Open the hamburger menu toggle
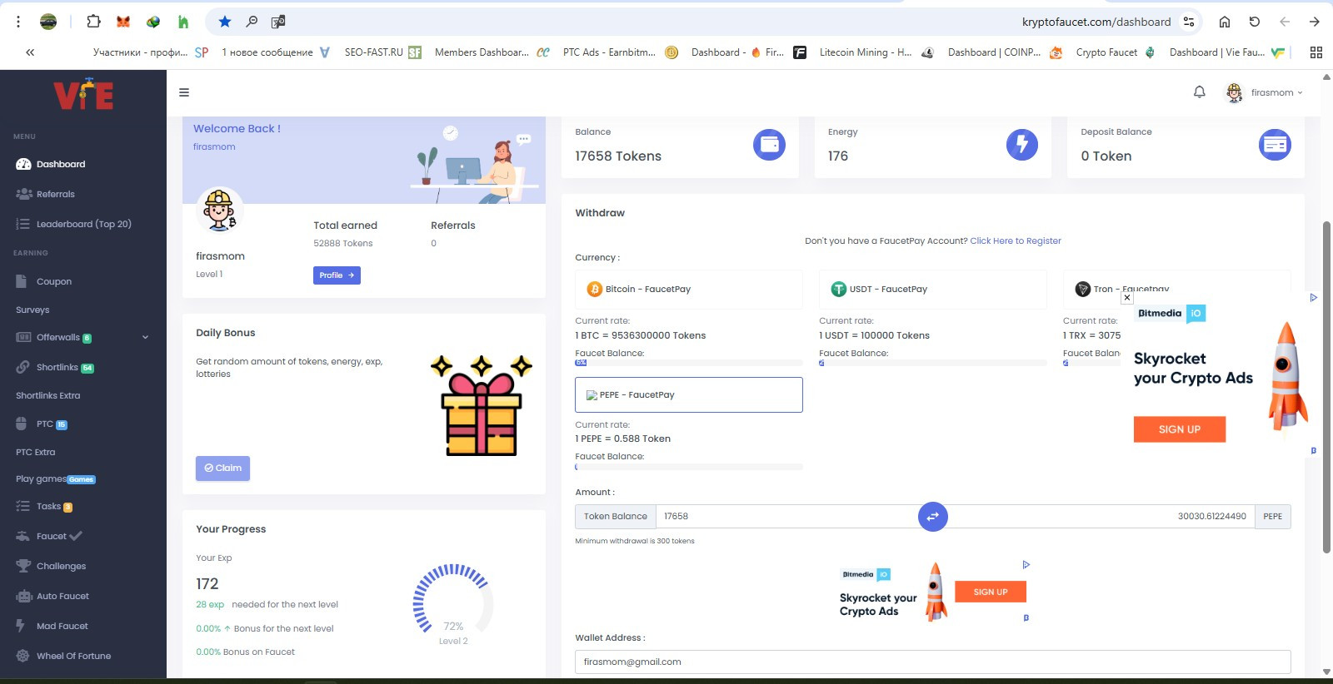The width and height of the screenshot is (1333, 684). tap(184, 92)
